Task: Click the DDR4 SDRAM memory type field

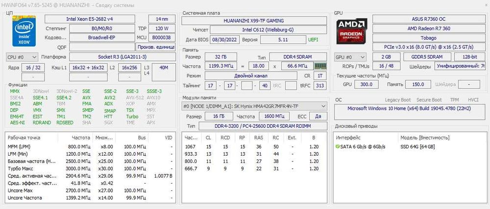Action: coord(298,57)
